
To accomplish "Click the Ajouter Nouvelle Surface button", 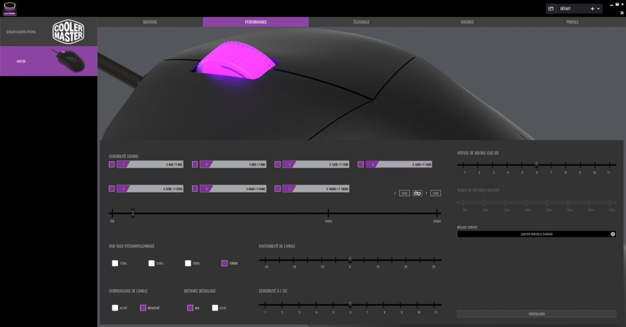I will pyautogui.click(x=536, y=234).
